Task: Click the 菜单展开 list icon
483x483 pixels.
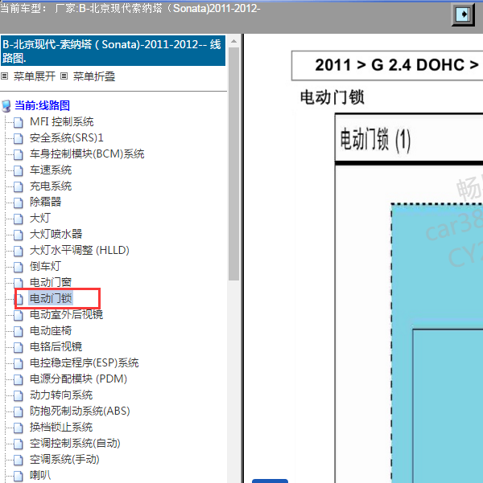Action: click(4, 76)
